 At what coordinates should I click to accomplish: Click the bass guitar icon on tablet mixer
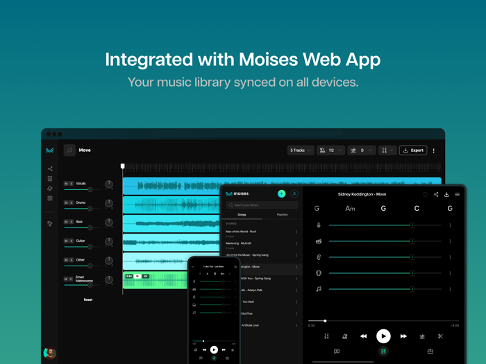pos(319,257)
